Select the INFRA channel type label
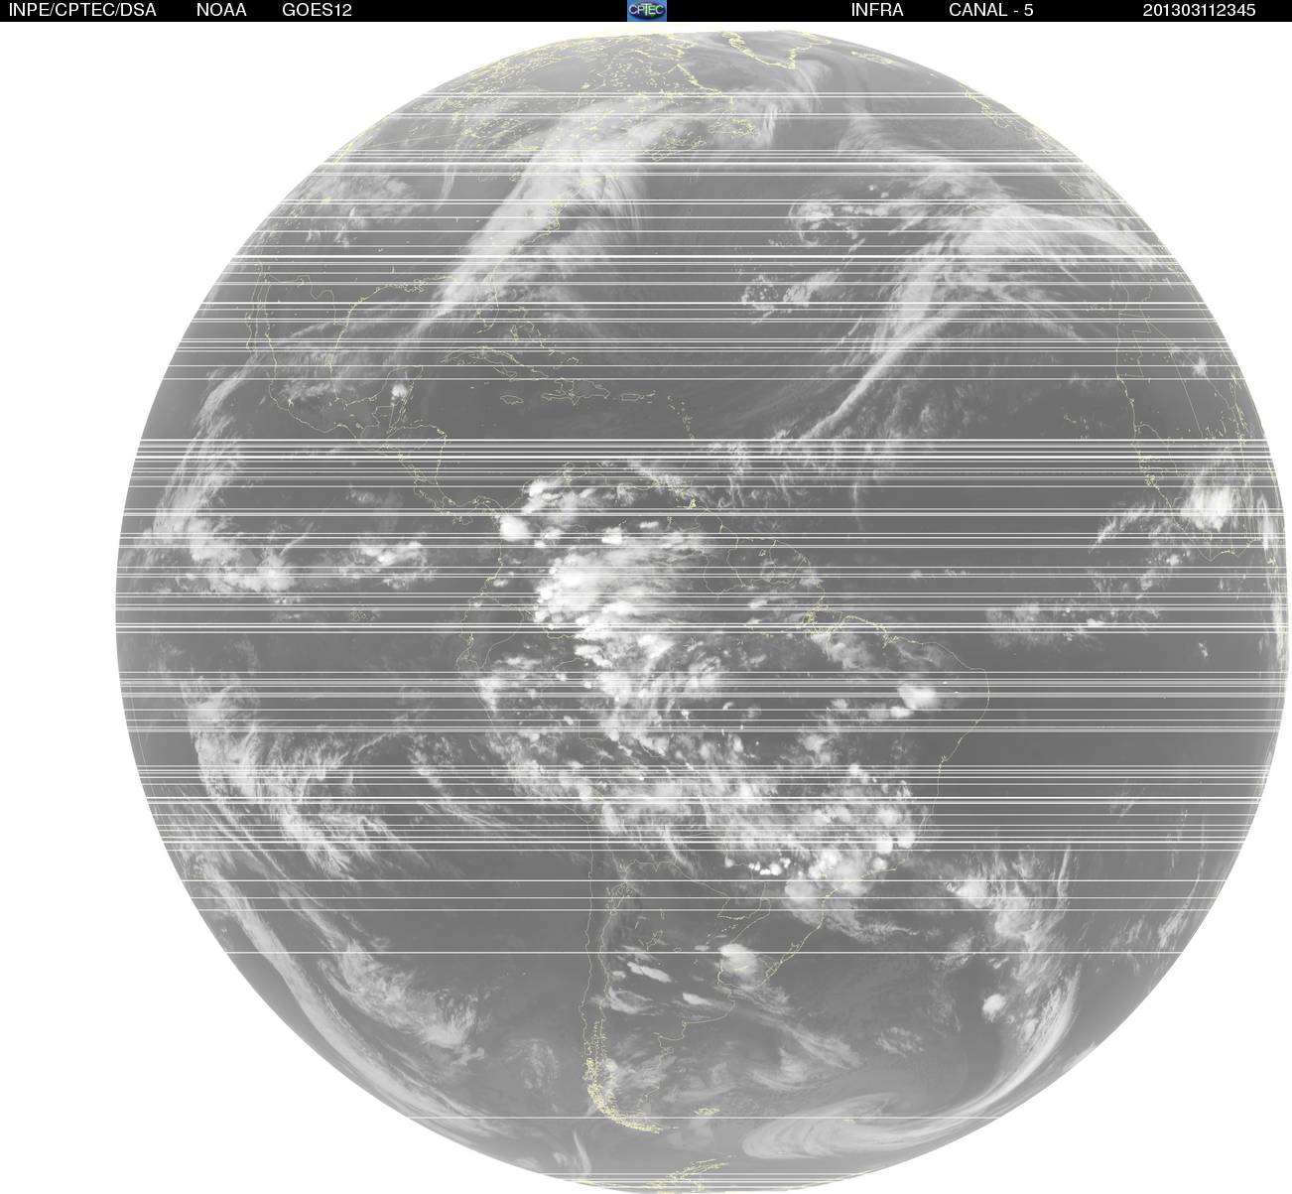The width and height of the screenshot is (1292, 1194). pyautogui.click(x=876, y=10)
